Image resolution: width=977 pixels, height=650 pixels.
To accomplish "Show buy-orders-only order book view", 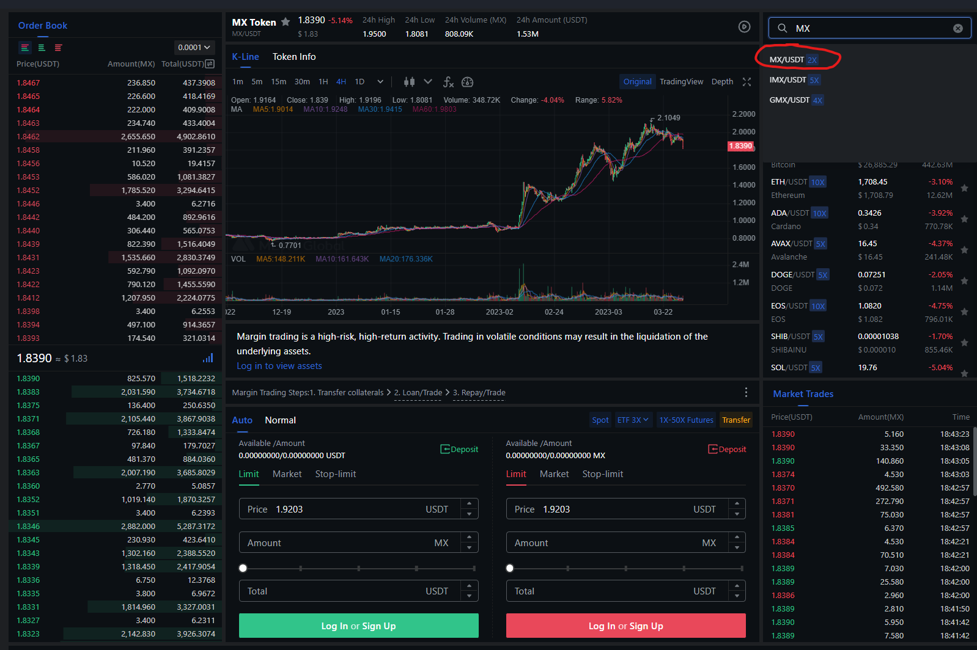I will (42, 48).
